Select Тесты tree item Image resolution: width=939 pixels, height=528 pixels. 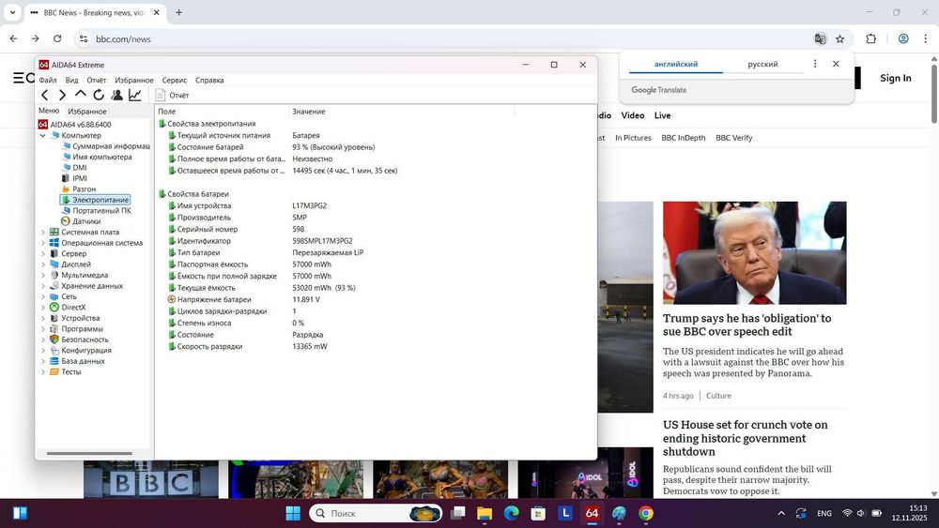coord(66,372)
